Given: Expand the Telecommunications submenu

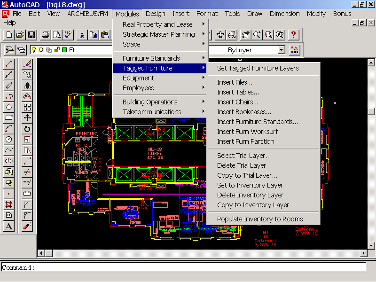Looking at the screenshot, I should coord(160,112).
